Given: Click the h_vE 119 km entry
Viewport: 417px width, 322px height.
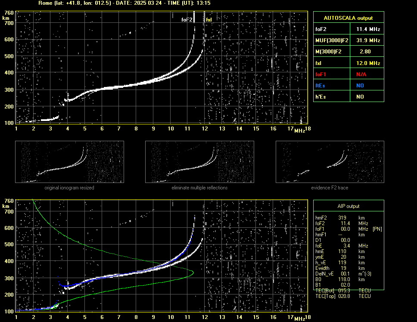Looking at the screenshot, I should 339,263.
